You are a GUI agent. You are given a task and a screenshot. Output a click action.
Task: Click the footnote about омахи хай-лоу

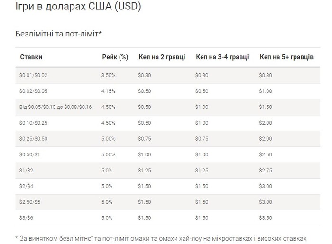[x=161, y=239]
